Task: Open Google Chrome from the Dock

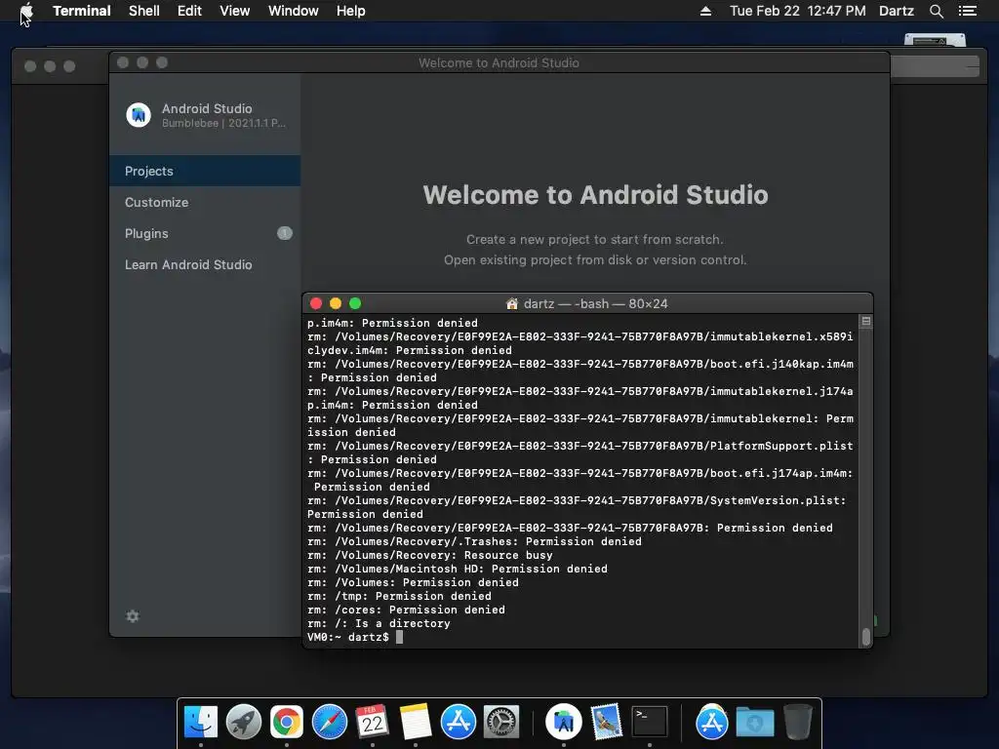Action: click(x=287, y=722)
